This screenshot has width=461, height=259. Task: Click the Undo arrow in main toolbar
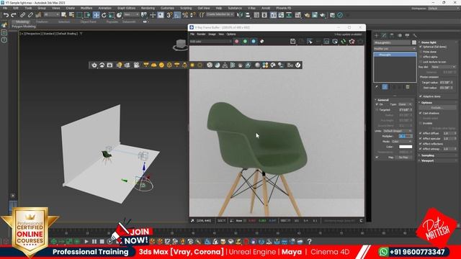point(6,15)
